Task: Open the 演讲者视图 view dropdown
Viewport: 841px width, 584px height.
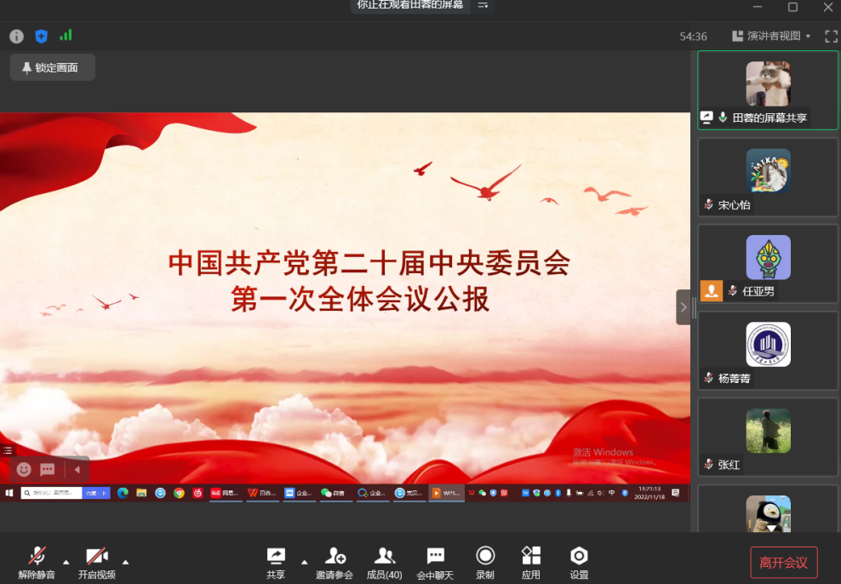Action: click(x=772, y=36)
